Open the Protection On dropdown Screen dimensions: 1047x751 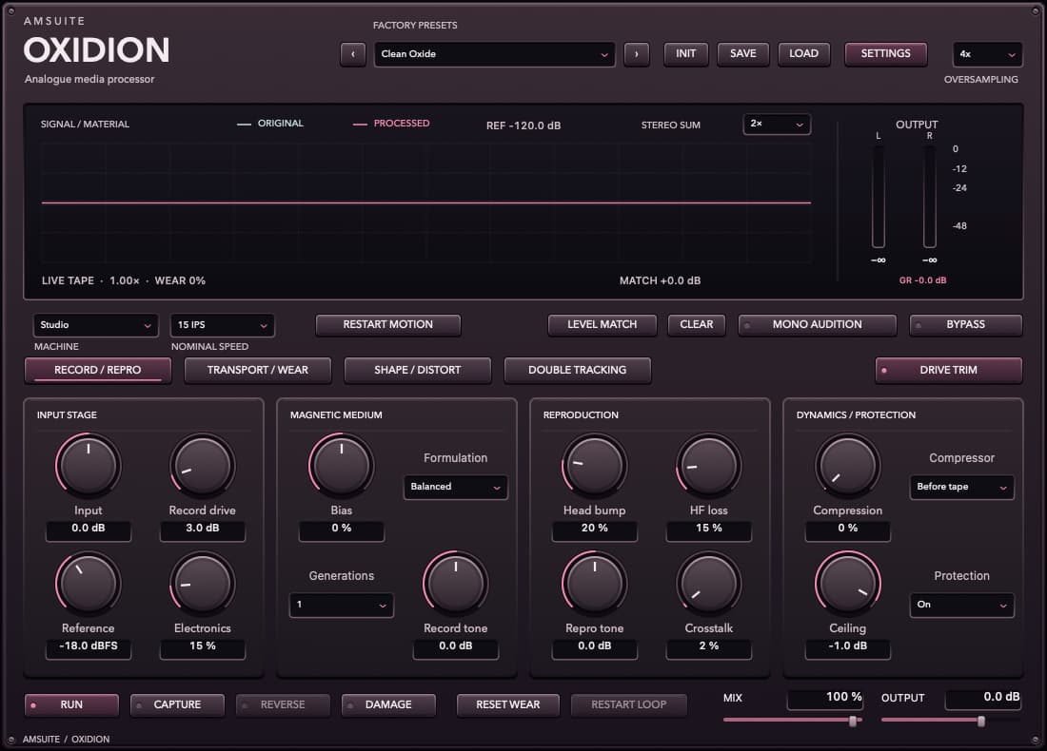(961, 605)
